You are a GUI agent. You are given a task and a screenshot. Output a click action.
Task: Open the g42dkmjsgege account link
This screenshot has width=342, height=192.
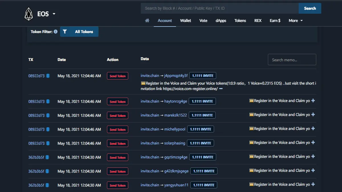click(176, 171)
